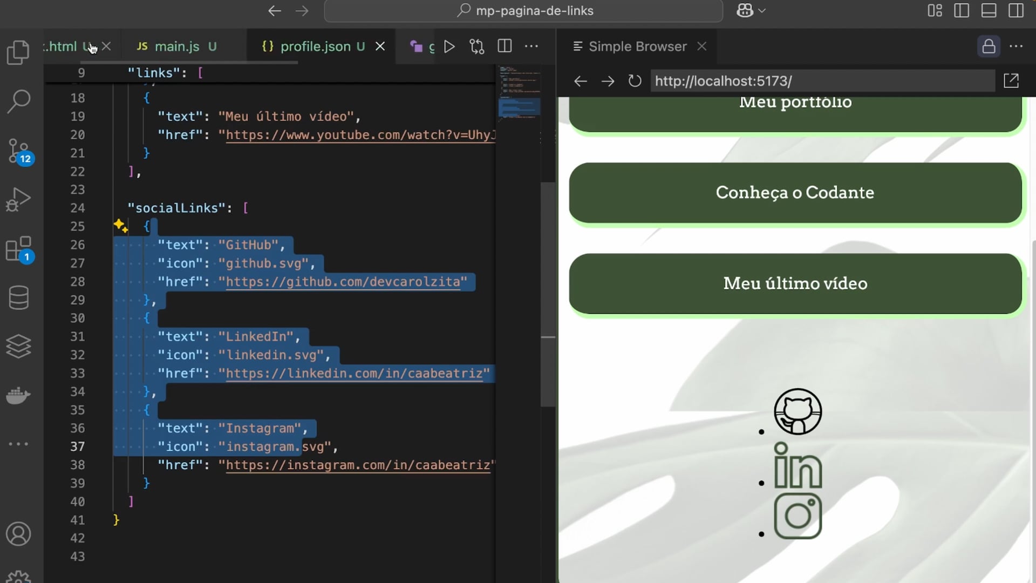Open the Docker view in activity bar
Image resolution: width=1036 pixels, height=583 pixels.
click(x=18, y=395)
